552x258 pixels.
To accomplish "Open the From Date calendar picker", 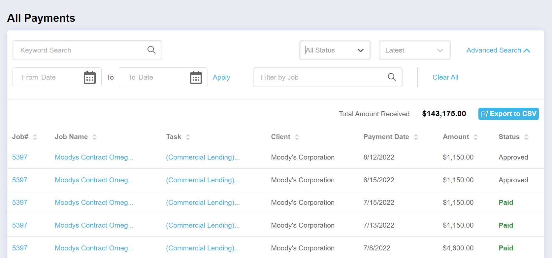I will pyautogui.click(x=89, y=78).
